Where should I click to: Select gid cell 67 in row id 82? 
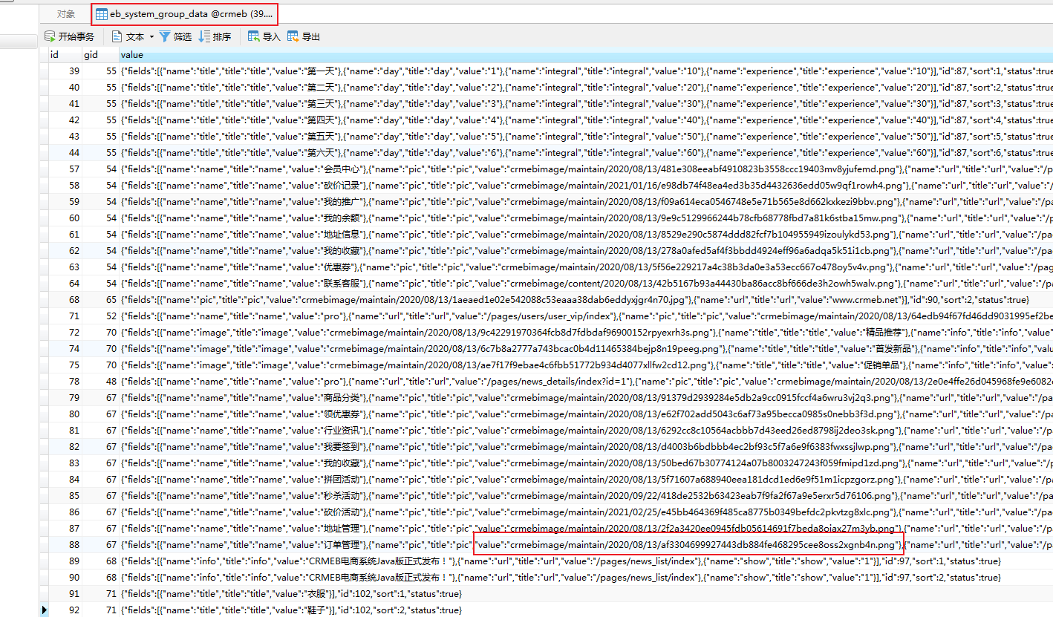100,447
